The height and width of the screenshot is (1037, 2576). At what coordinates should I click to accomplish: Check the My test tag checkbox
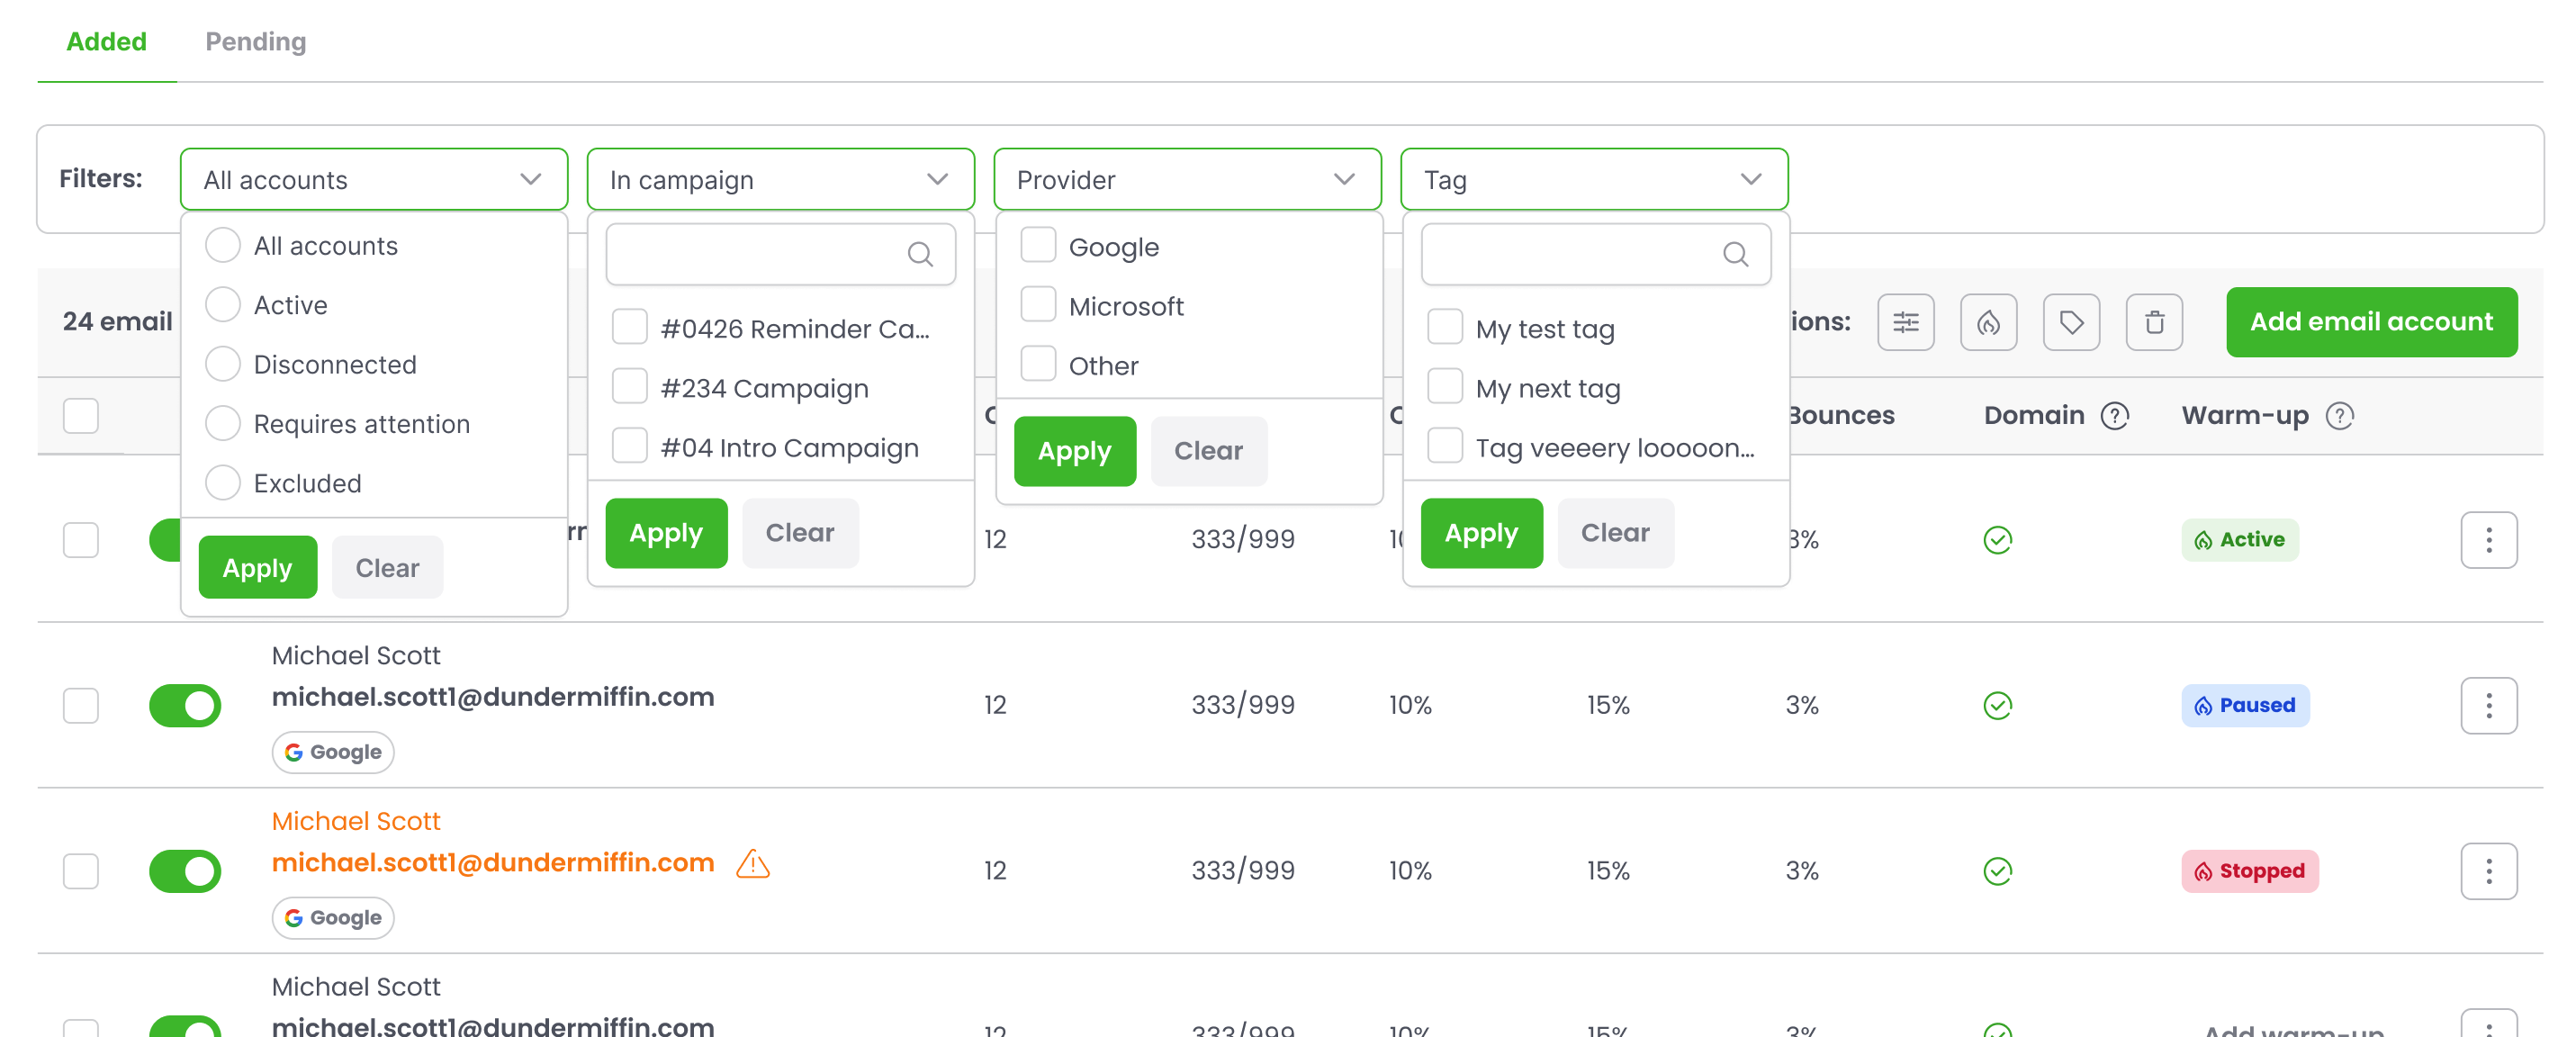(1445, 328)
